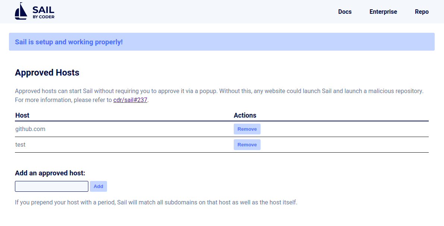Screen dimensions: 444x226
Task: Click the Sail by Coder sailboat logo
Action: tap(34, 11)
